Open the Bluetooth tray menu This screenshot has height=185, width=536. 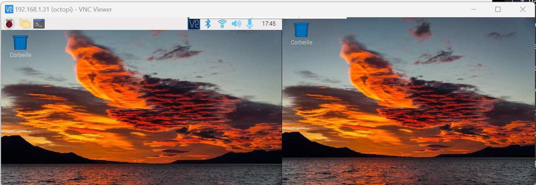(x=208, y=24)
